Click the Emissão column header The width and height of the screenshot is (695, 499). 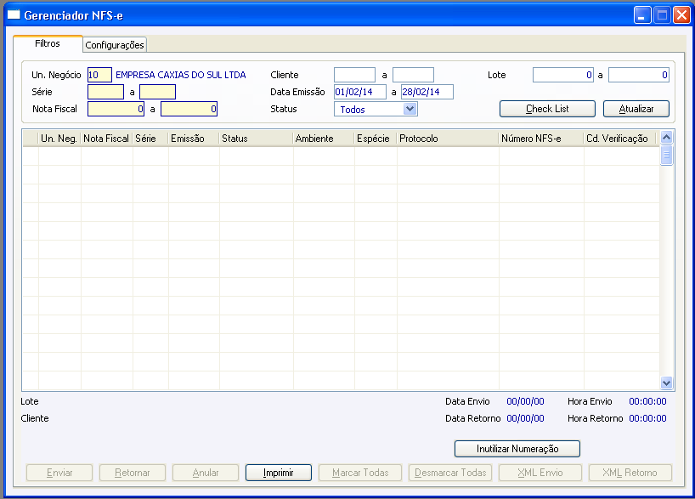coord(194,139)
